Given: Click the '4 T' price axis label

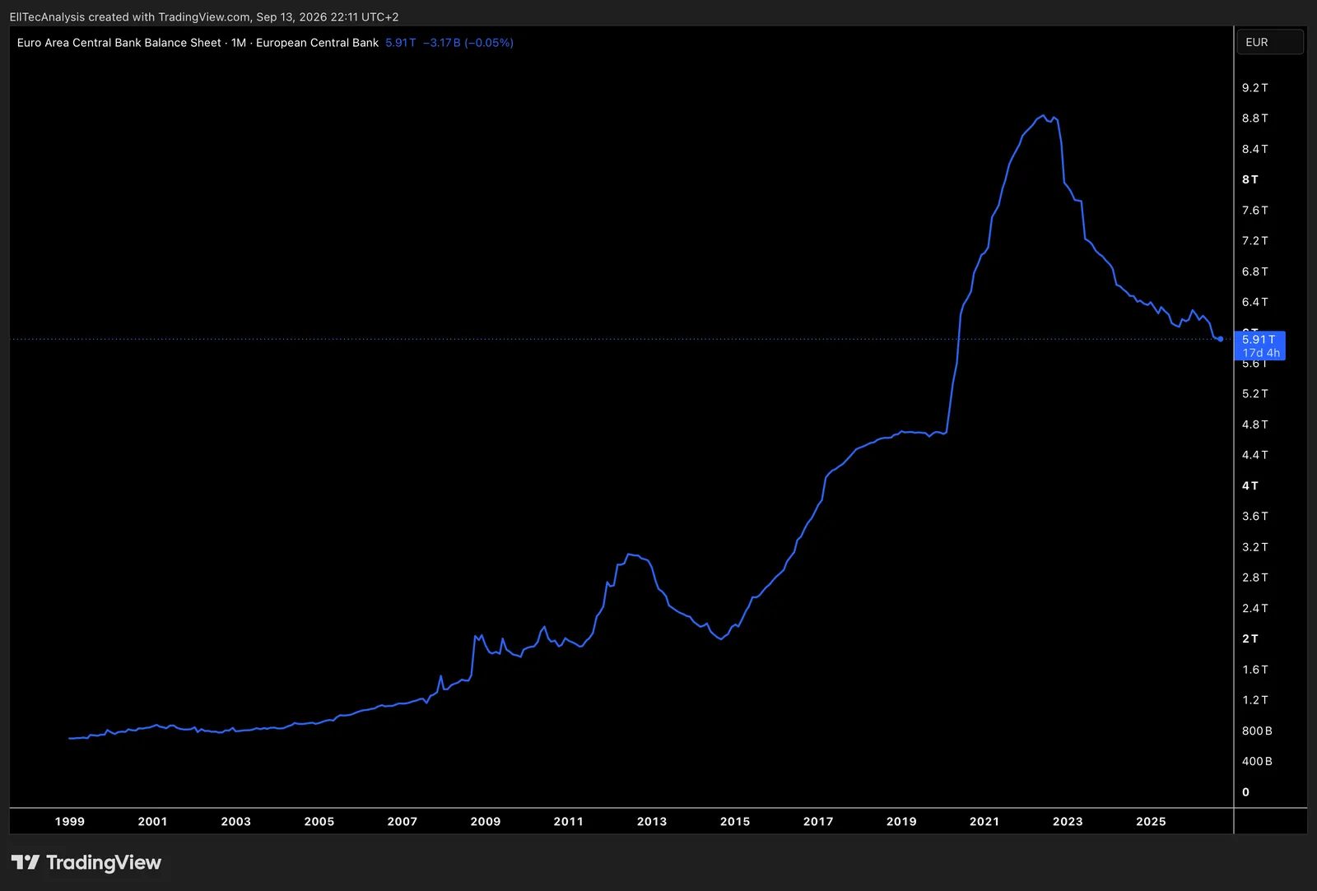Looking at the screenshot, I should coord(1250,485).
